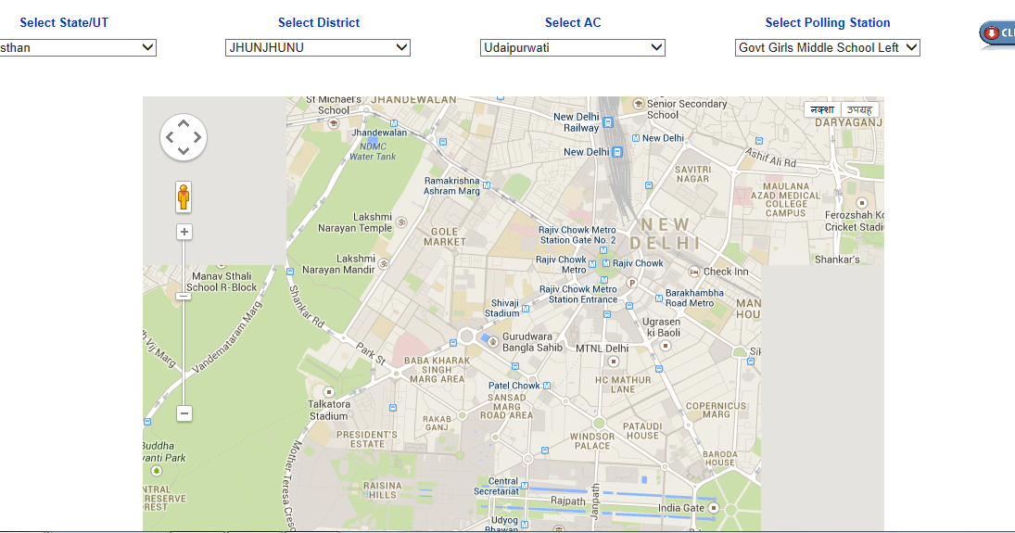Click the Talkatora Stadium marker icon
This screenshot has width=1015, height=533.
pos(329,392)
